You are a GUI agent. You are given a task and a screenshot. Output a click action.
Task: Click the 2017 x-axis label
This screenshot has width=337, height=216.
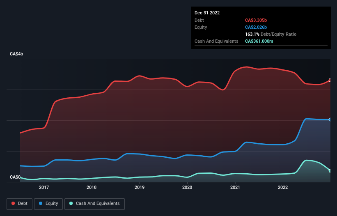coord(44,187)
